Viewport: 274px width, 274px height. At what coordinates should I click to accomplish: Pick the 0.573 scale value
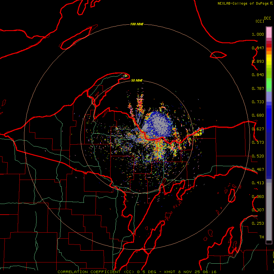tap(258, 142)
